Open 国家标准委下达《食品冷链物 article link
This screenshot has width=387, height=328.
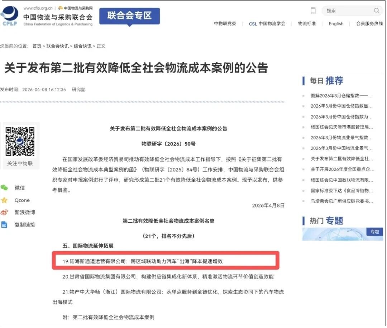(341, 191)
